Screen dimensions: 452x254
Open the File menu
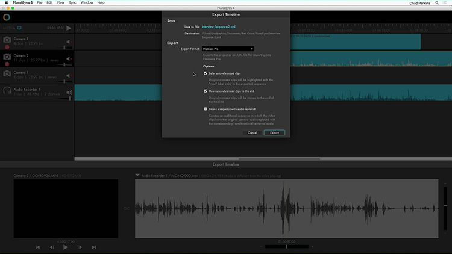tap(40, 2)
